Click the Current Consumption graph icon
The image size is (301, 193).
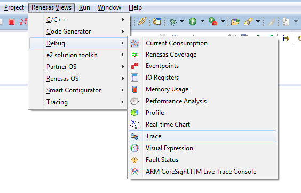[x=134, y=43]
